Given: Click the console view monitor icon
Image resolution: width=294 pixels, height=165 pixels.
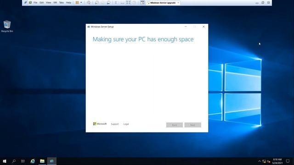Looking at the screenshot, I should point(122,3).
